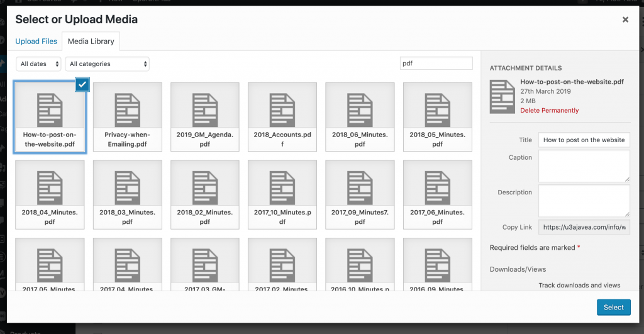
Task: Click the Delete Permanently link
Action: tap(549, 110)
